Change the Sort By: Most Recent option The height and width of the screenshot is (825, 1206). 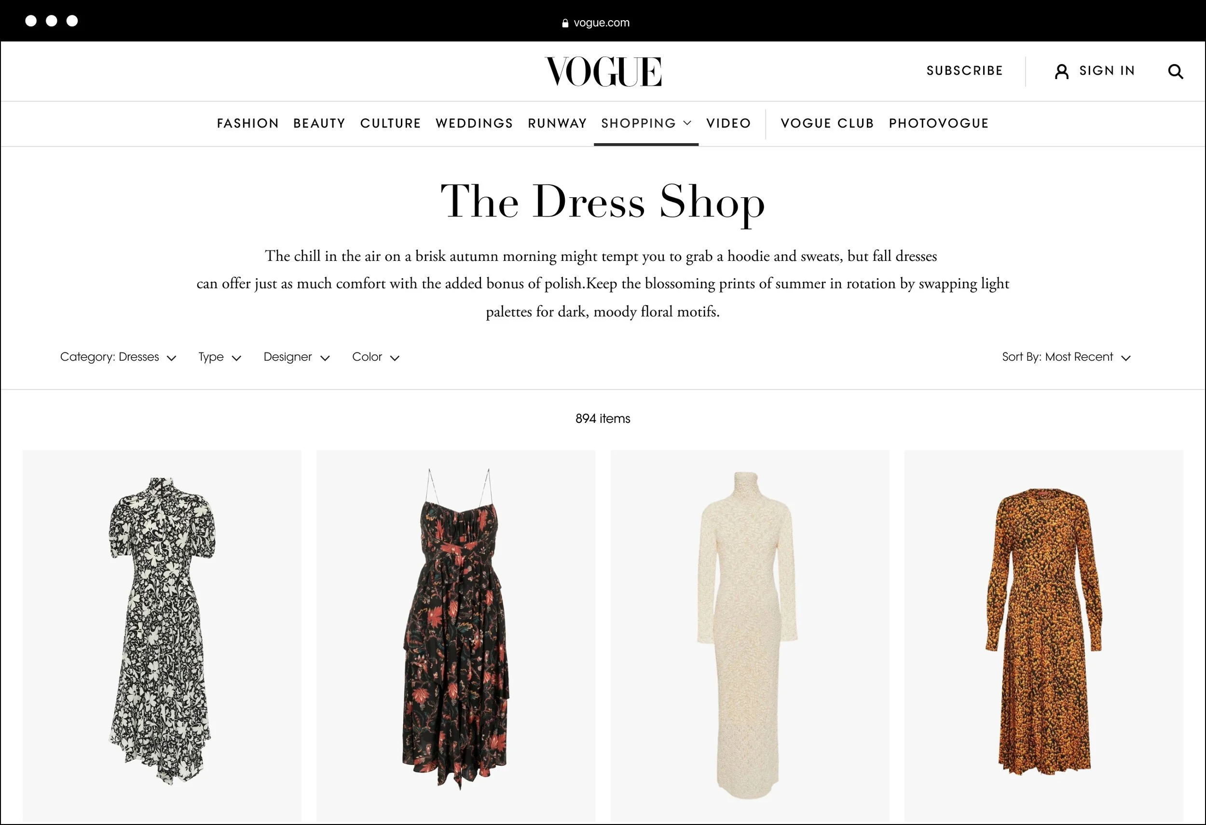pyautogui.click(x=1067, y=357)
